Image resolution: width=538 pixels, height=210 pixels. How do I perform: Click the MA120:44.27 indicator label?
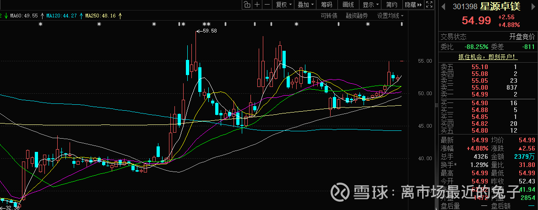pos(62,16)
